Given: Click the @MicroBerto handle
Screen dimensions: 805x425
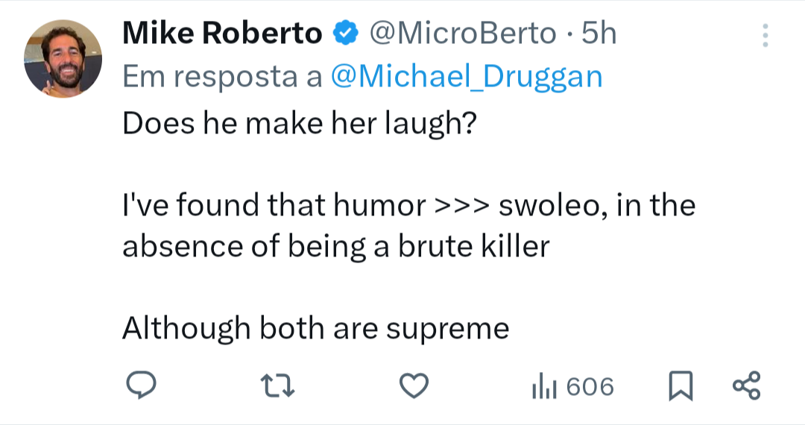Looking at the screenshot, I should pyautogui.click(x=463, y=34).
